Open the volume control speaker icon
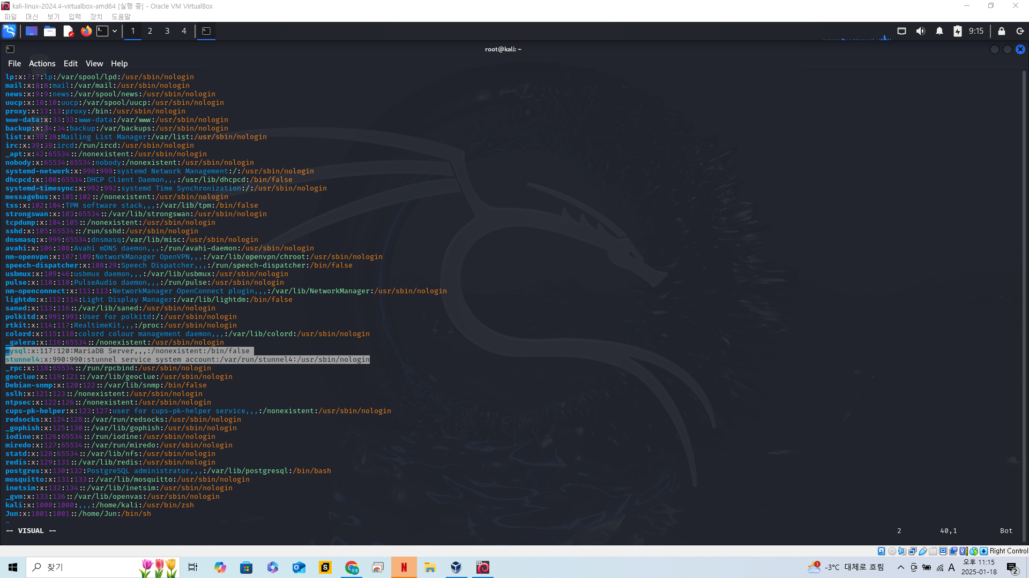This screenshot has height=578, width=1029. (920, 31)
